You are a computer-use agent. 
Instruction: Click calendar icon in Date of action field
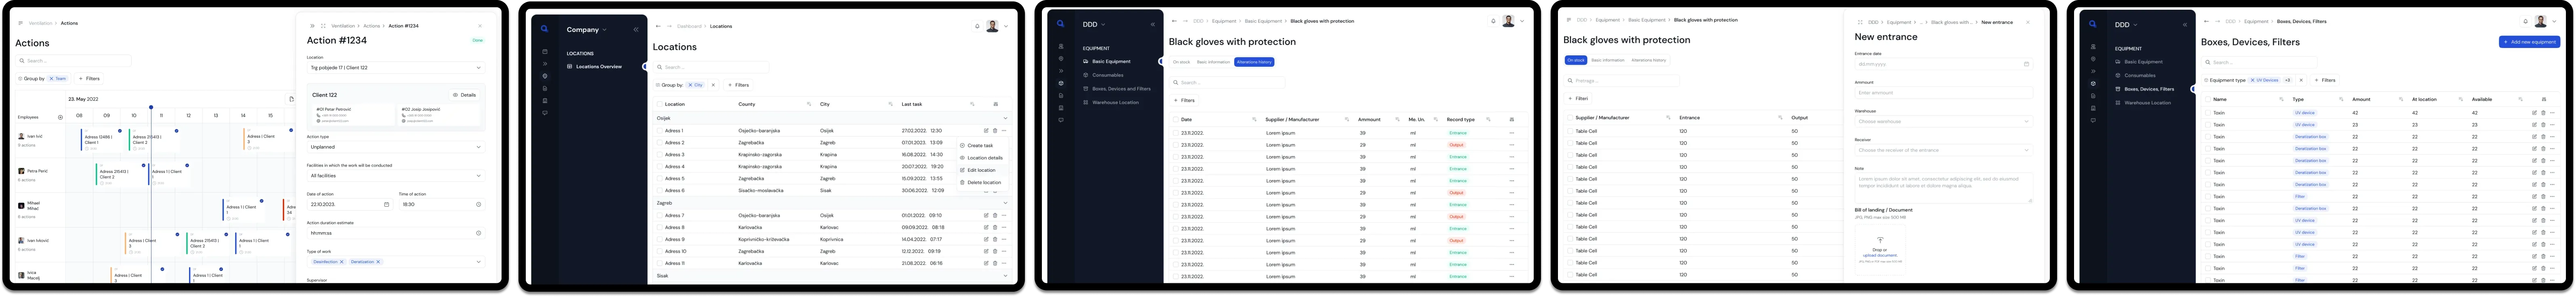[x=387, y=205]
